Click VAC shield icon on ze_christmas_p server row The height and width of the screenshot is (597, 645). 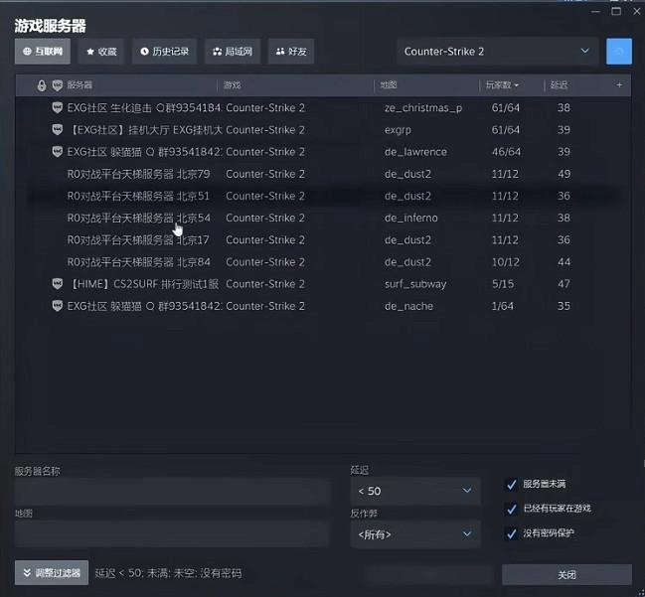pyautogui.click(x=58, y=108)
